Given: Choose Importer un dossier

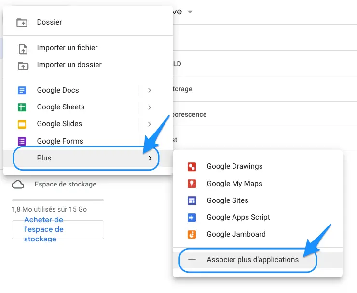Looking at the screenshot, I should pos(88,65).
